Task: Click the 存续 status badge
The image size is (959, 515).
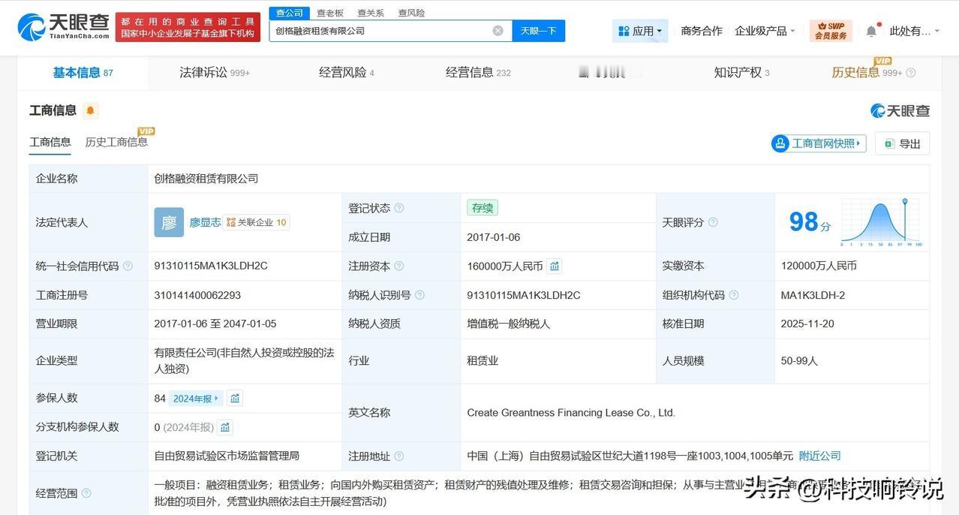Action: (483, 208)
